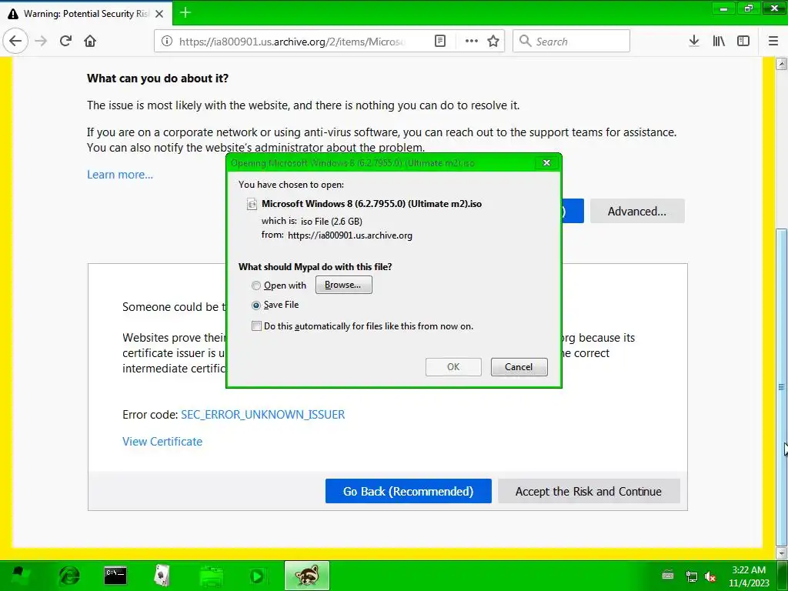The width and height of the screenshot is (788, 591).
Task: Open the network status tray icon
Action: point(692,576)
